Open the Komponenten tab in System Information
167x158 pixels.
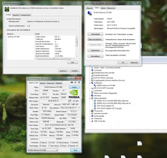tap(25, 15)
